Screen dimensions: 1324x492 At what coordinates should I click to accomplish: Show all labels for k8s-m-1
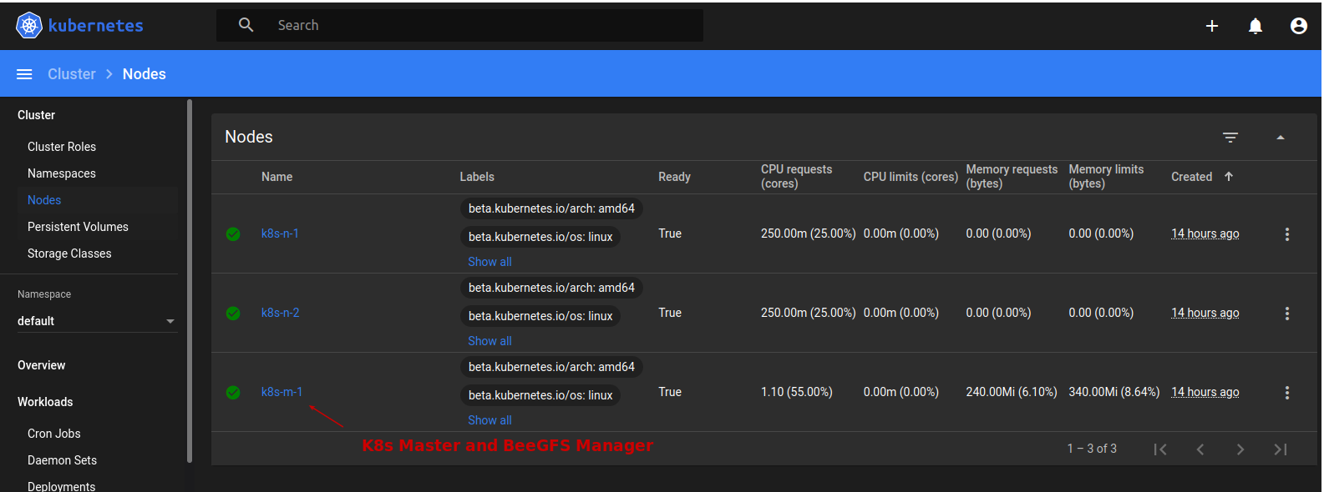[490, 420]
